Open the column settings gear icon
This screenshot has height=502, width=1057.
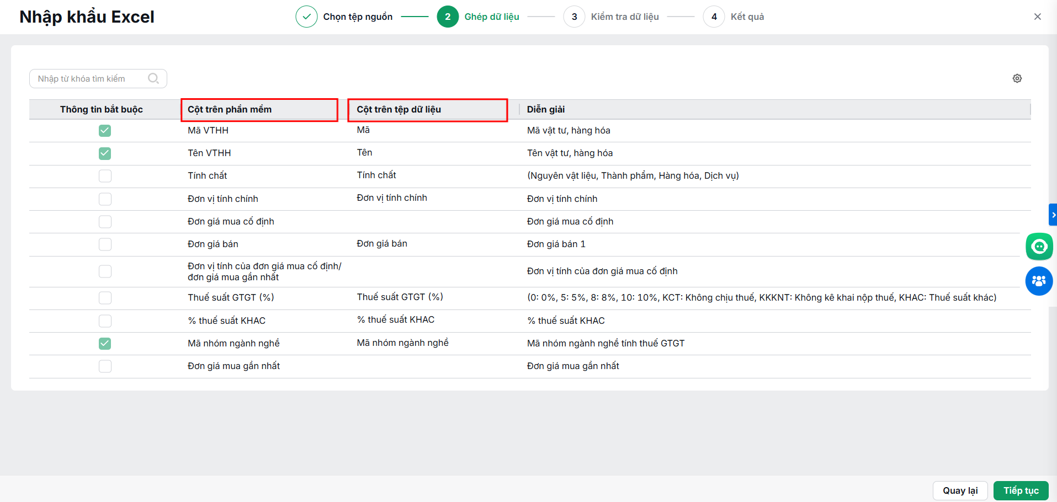1017,78
